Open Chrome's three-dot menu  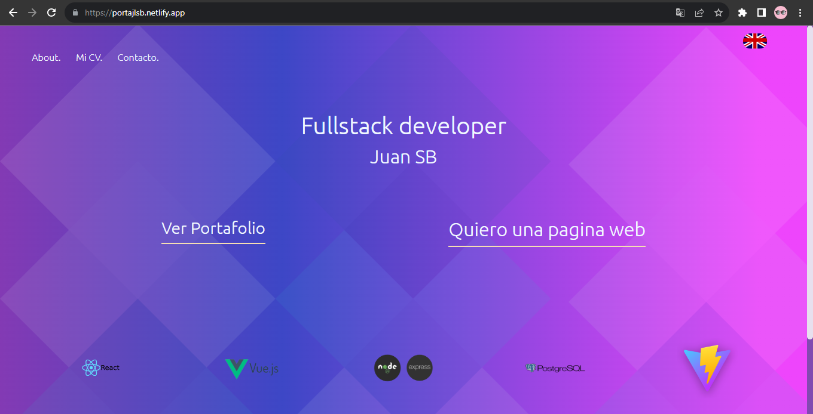(x=800, y=13)
